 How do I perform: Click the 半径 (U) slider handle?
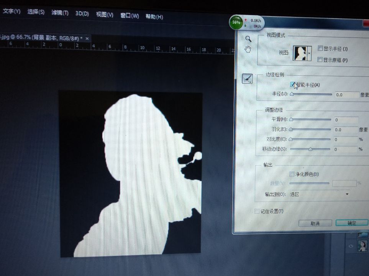[x=292, y=94]
